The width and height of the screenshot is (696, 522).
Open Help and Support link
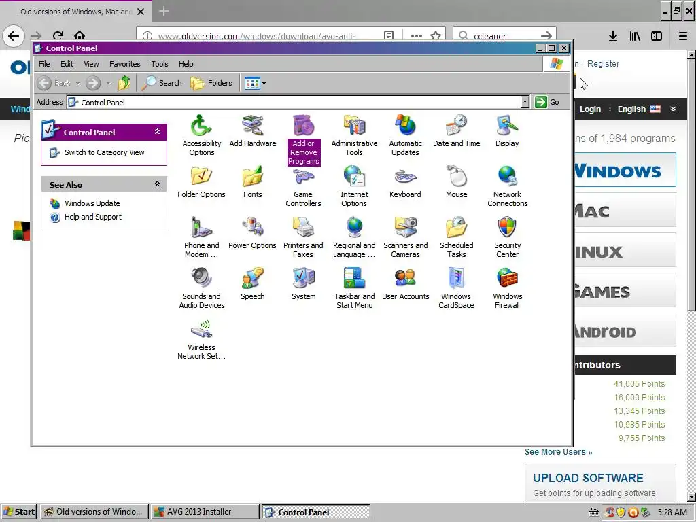92,217
